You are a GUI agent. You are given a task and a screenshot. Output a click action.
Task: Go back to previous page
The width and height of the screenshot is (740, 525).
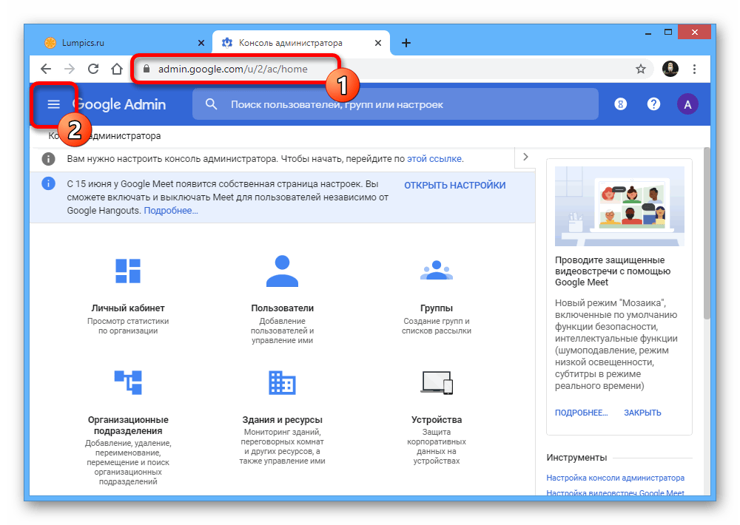tap(46, 69)
